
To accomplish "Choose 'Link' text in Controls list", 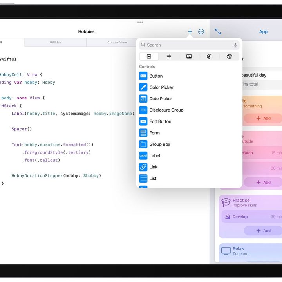I will point(154,167).
